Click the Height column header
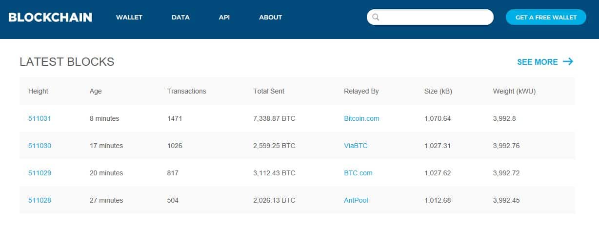This screenshot has height=227, width=599. click(38, 91)
